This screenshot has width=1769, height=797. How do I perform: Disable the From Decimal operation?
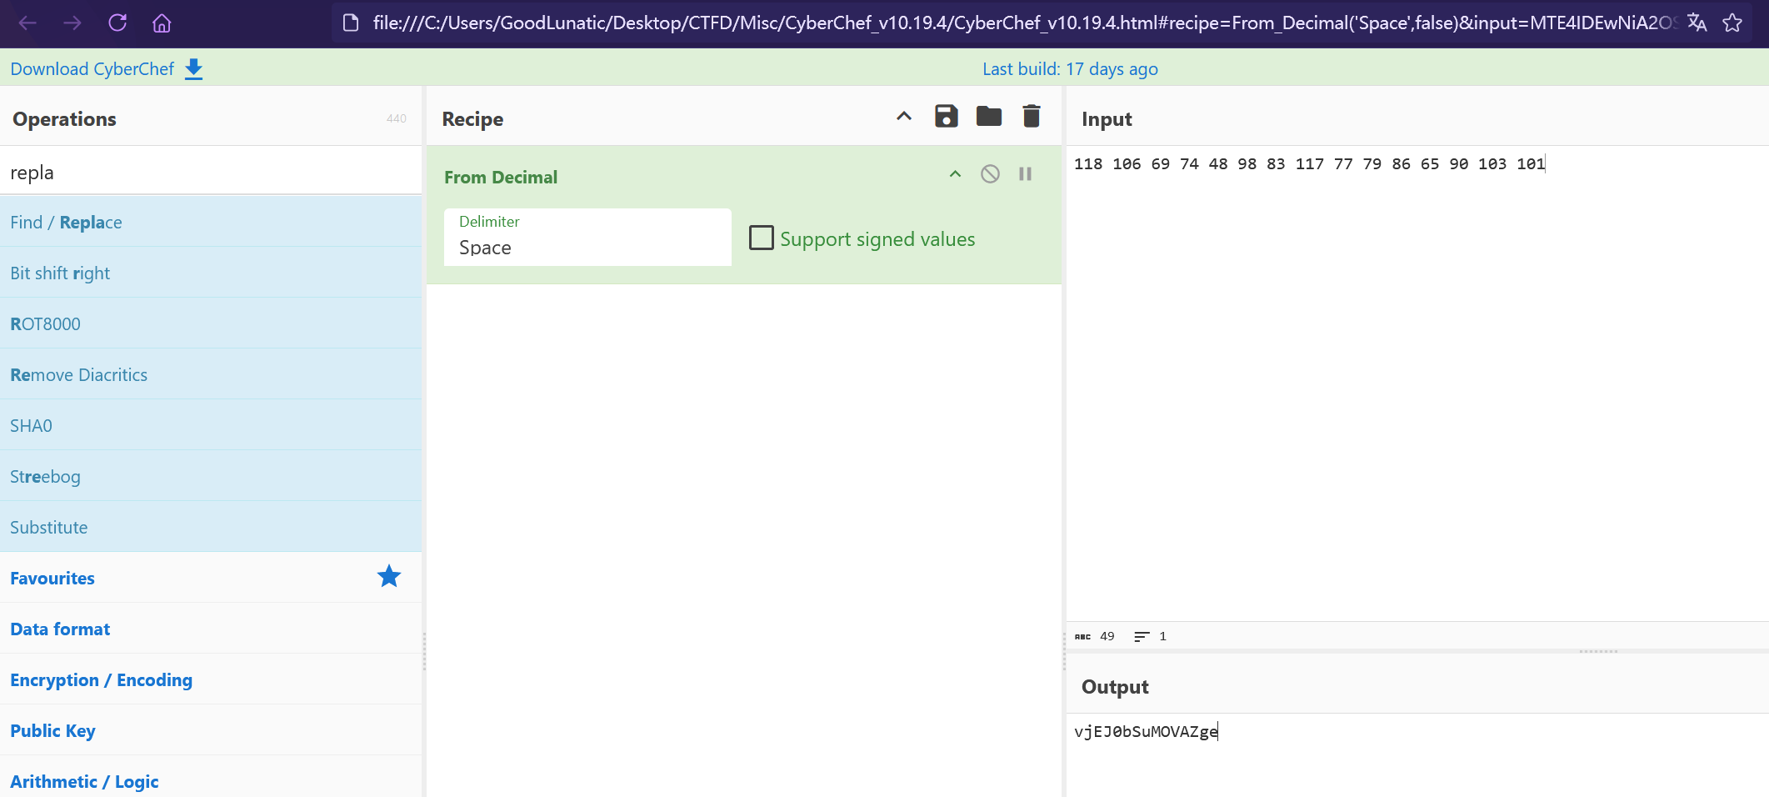(990, 173)
